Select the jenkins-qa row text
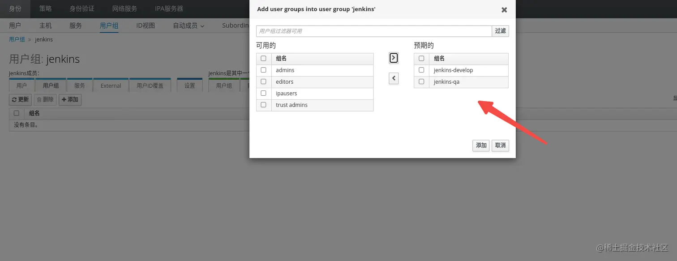Screen dimensions: 677x261 pyautogui.click(x=446, y=82)
